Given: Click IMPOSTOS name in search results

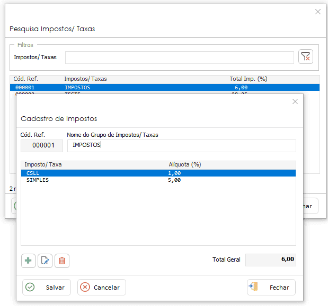Looking at the screenshot, I should point(77,87).
